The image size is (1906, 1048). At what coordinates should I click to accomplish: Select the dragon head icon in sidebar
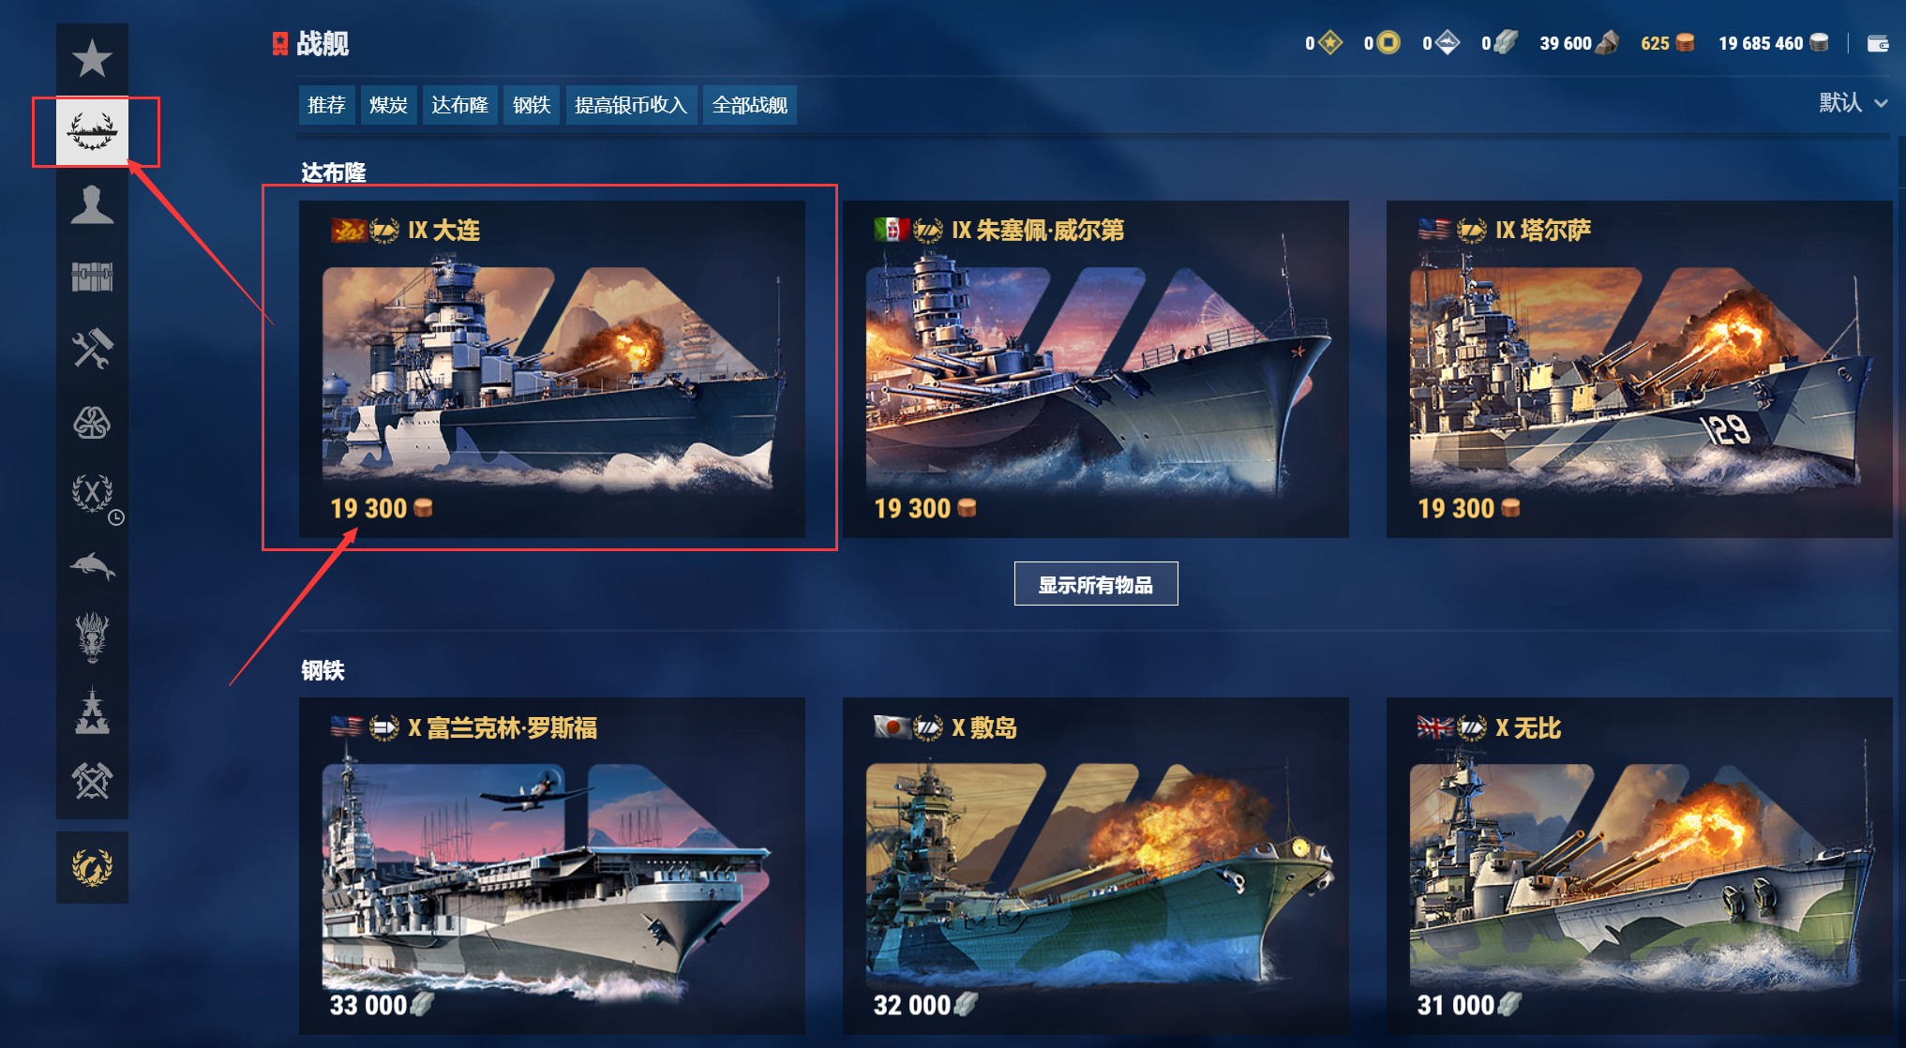tap(92, 638)
